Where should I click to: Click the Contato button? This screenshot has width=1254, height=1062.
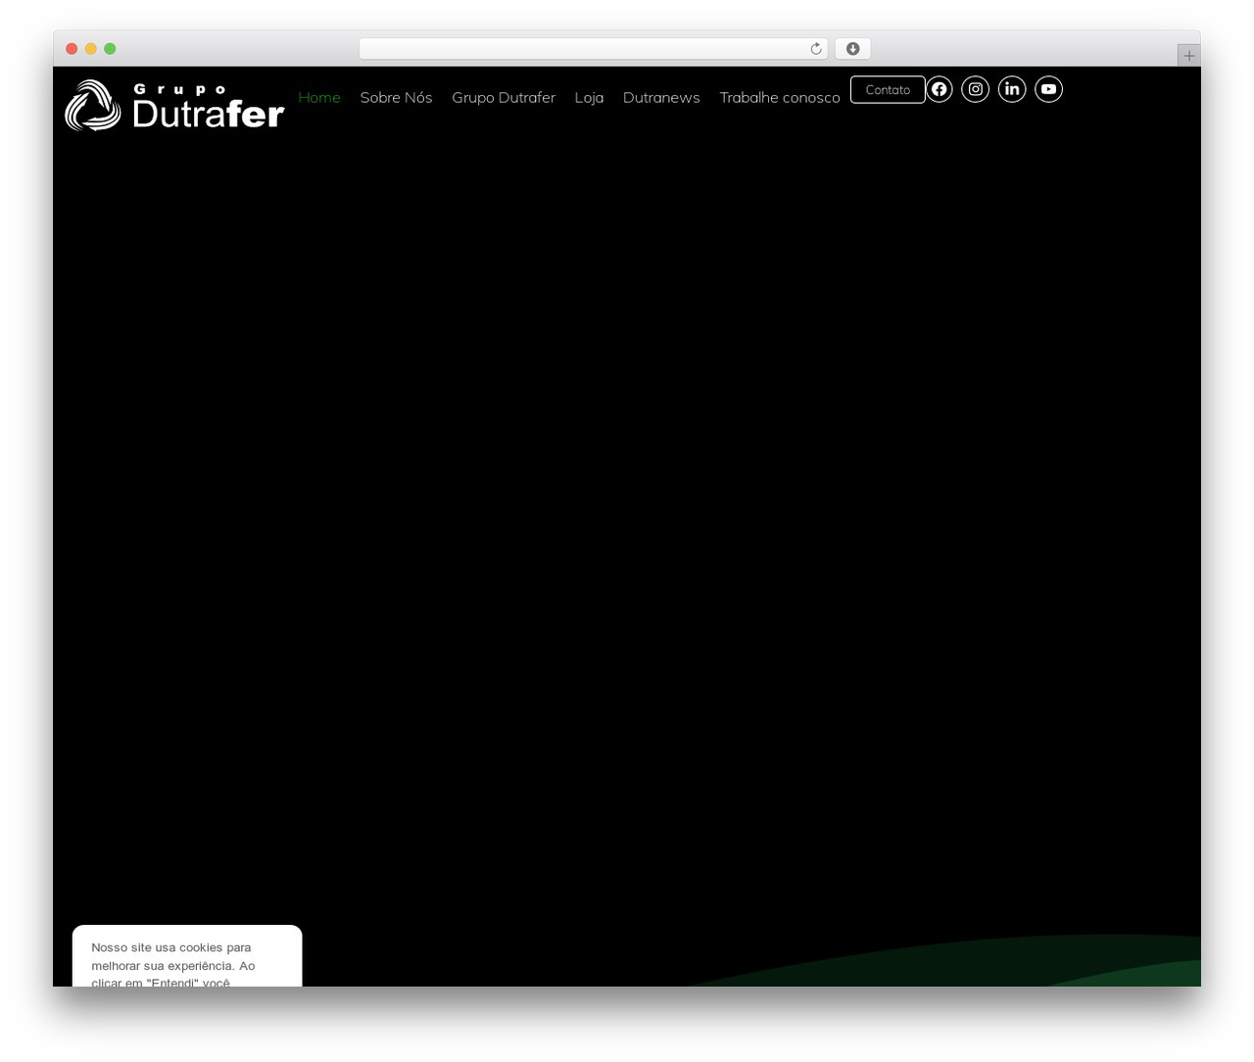pyautogui.click(x=888, y=89)
